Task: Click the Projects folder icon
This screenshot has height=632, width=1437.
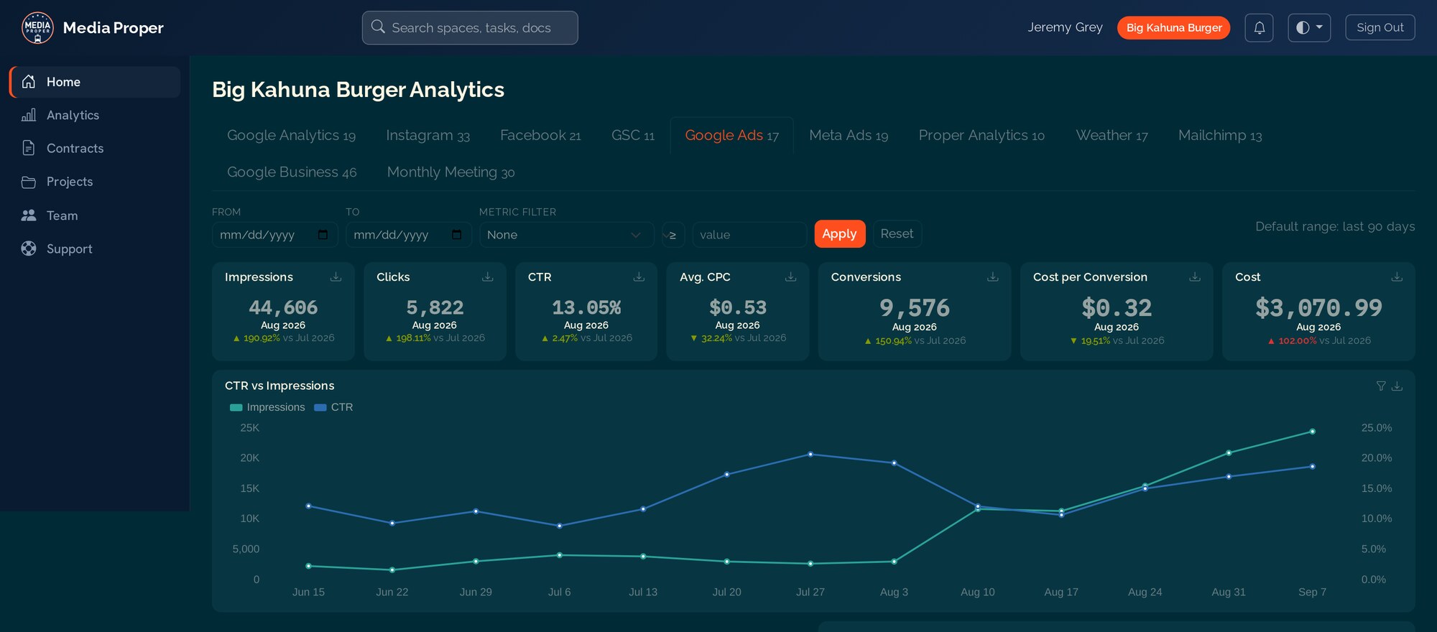Action: (29, 182)
